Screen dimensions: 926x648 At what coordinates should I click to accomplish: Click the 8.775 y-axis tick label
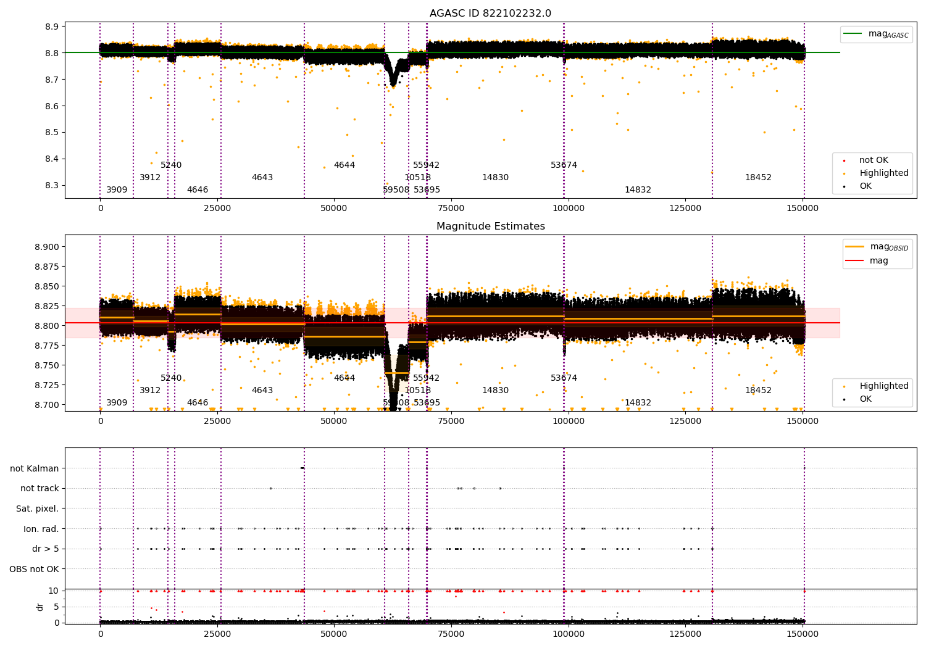click(46, 346)
